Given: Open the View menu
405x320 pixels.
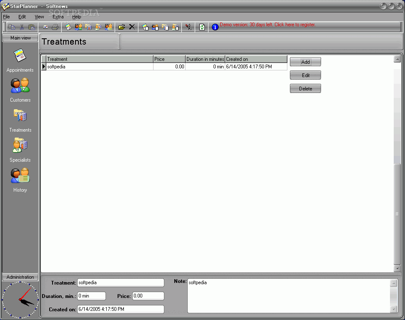Looking at the screenshot, I should [x=39, y=17].
